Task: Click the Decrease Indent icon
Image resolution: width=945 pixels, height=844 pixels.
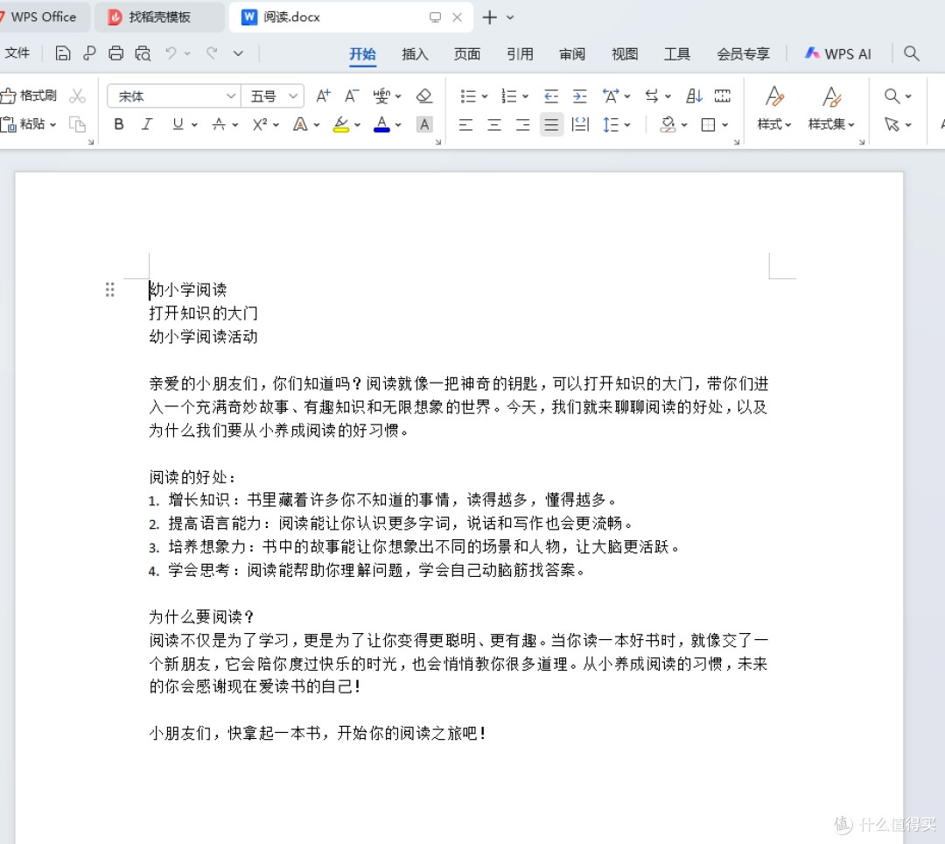Action: point(551,95)
